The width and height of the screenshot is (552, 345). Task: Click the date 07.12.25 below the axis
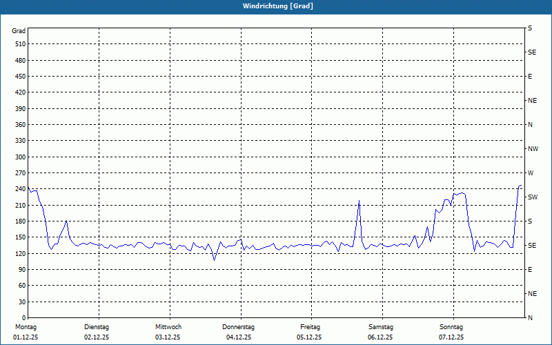coord(451,337)
